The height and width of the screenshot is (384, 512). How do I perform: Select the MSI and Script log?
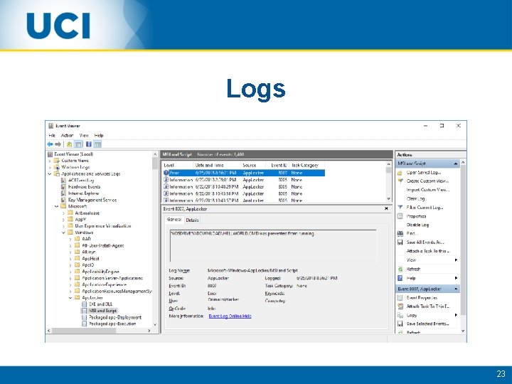click(99, 311)
